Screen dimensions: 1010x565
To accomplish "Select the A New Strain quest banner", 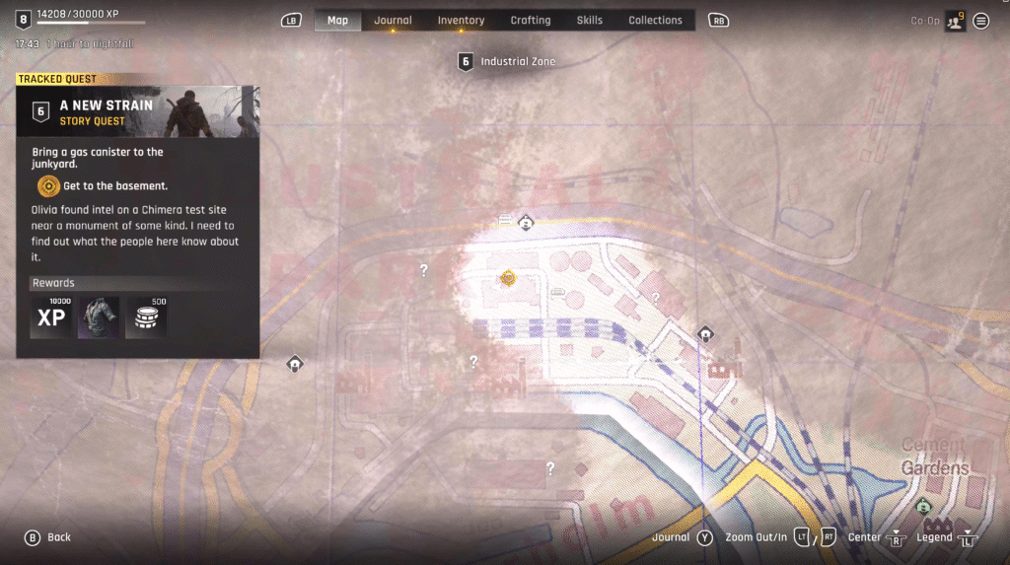I will (x=138, y=111).
